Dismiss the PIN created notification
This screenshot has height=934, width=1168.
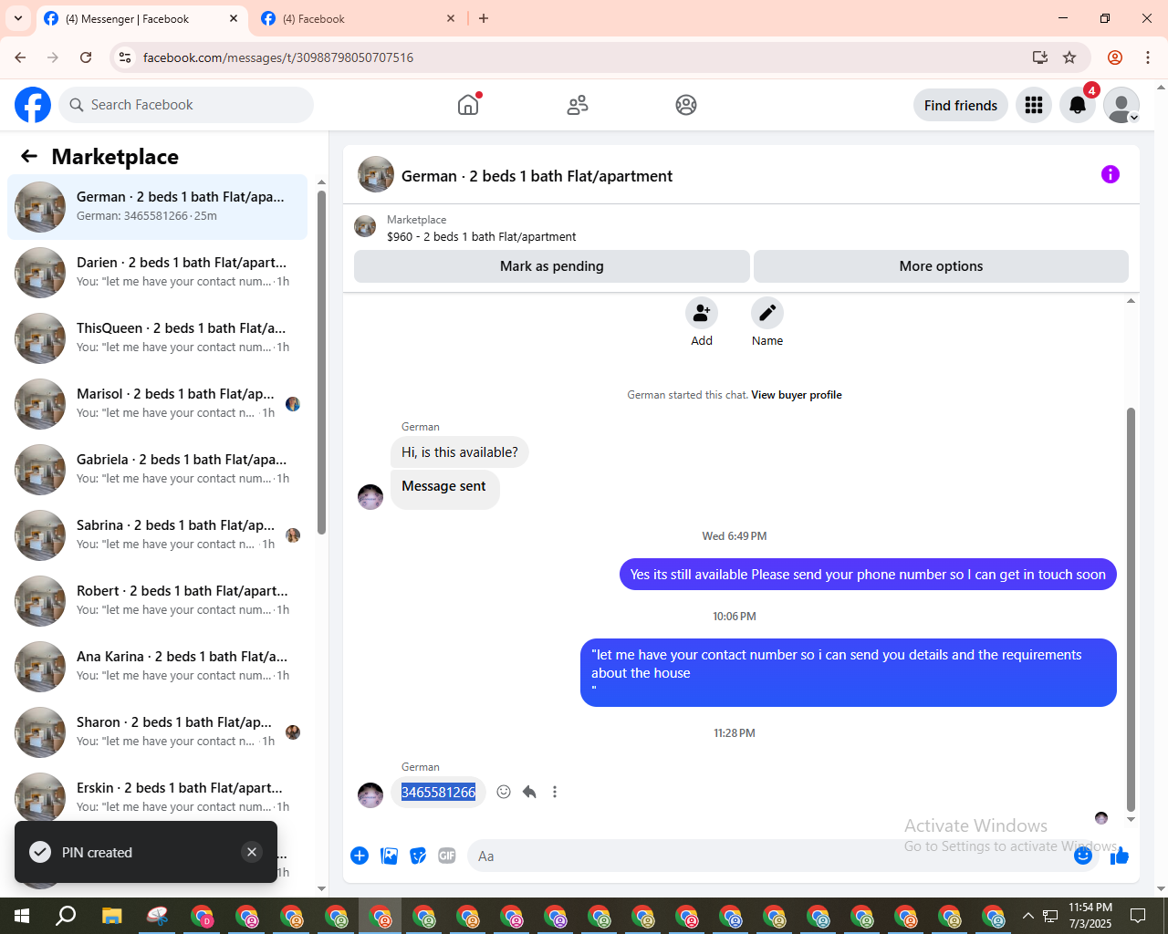(x=252, y=852)
